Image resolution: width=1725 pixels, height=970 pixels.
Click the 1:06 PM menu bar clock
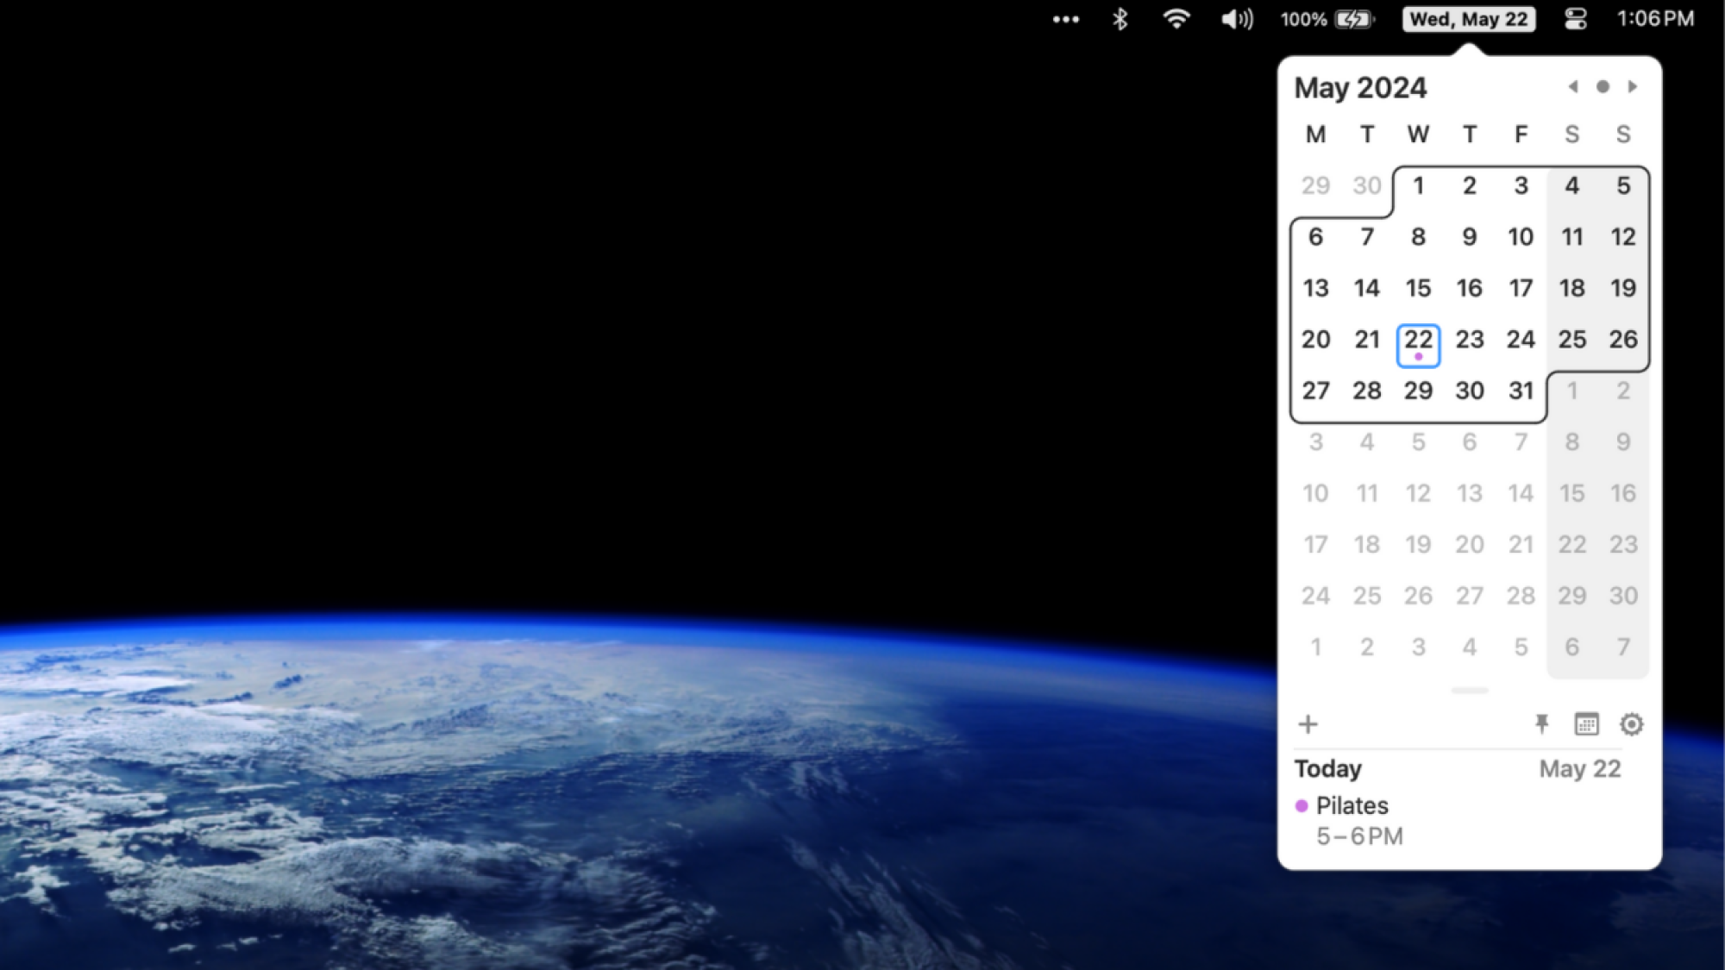[1655, 19]
